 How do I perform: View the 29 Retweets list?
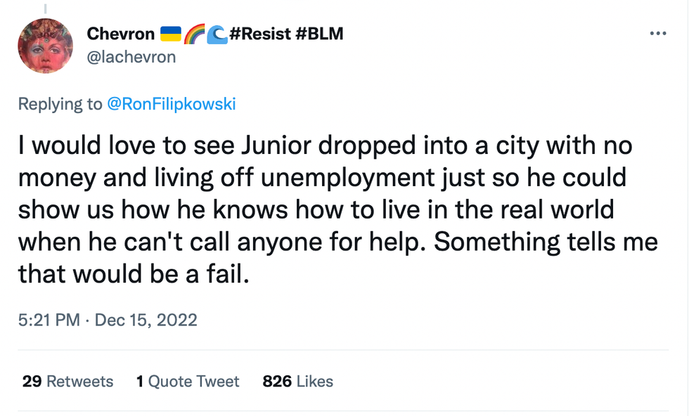67,382
